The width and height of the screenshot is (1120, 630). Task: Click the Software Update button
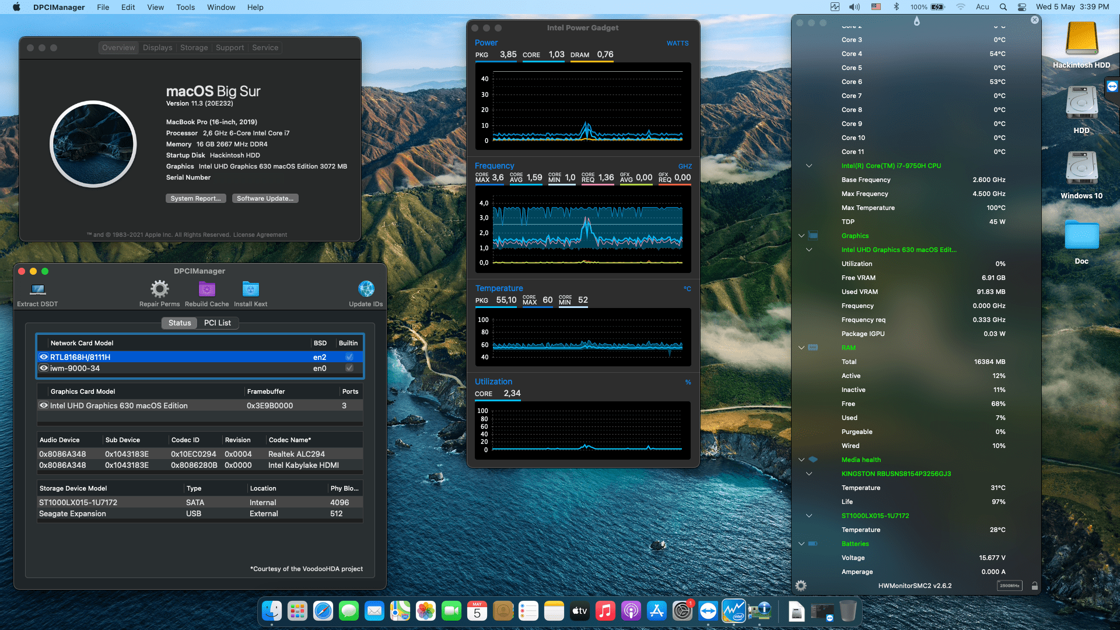tap(265, 198)
